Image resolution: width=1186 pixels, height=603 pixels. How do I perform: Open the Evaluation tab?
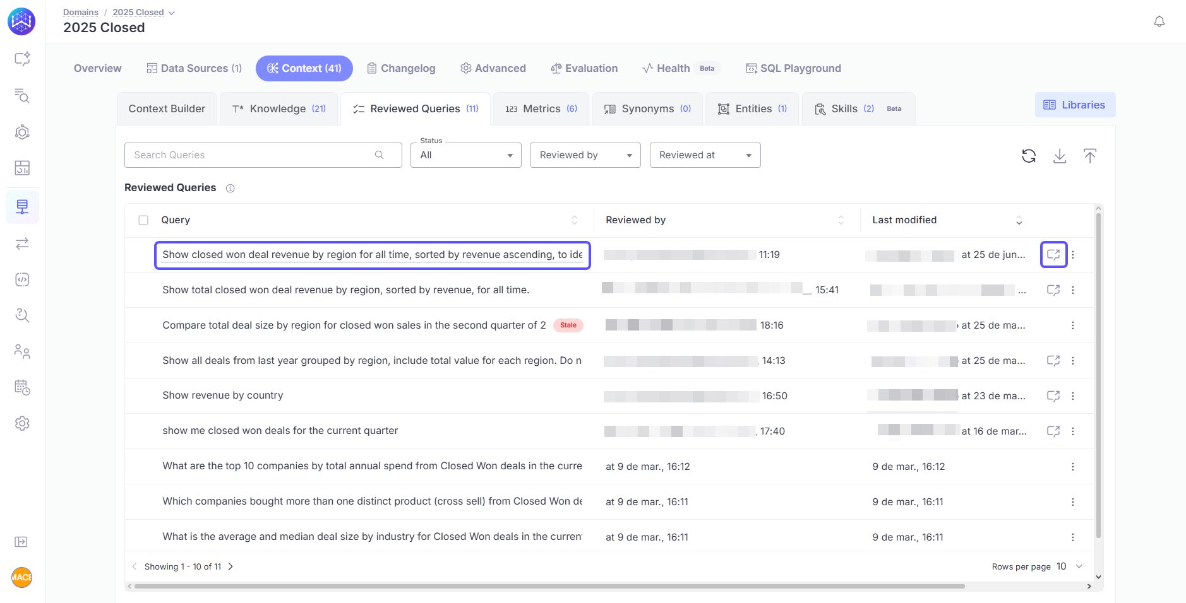(584, 68)
